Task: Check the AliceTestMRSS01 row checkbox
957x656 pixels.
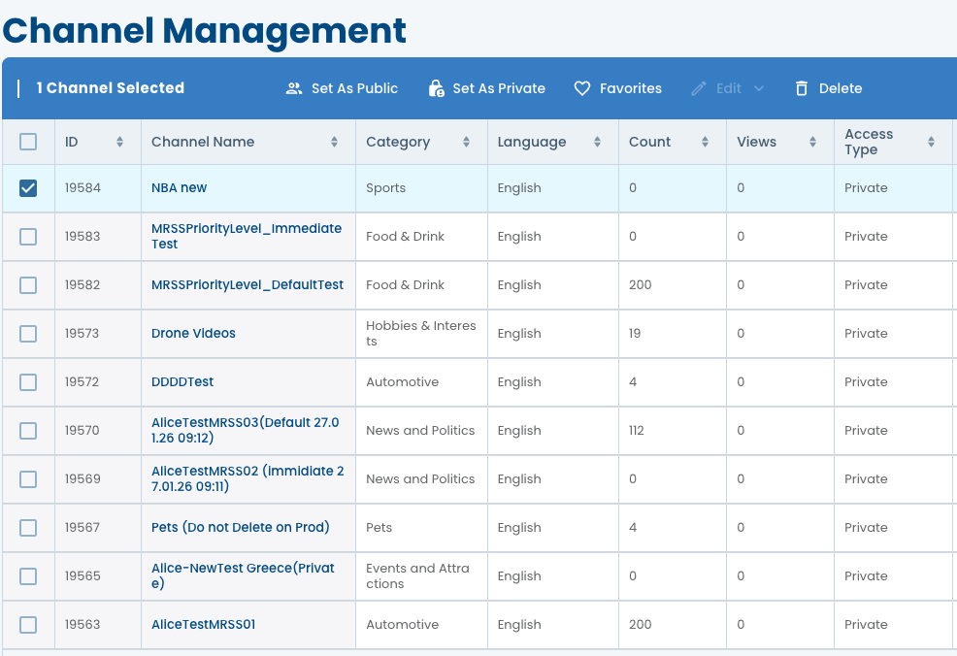Action: (x=28, y=624)
